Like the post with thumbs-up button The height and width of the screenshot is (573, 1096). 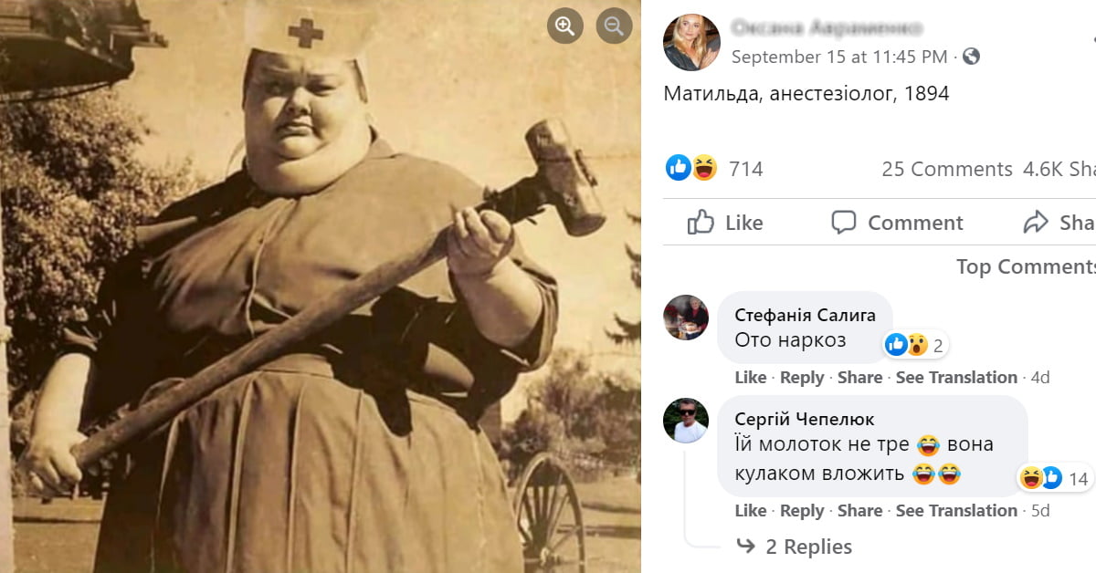(725, 223)
